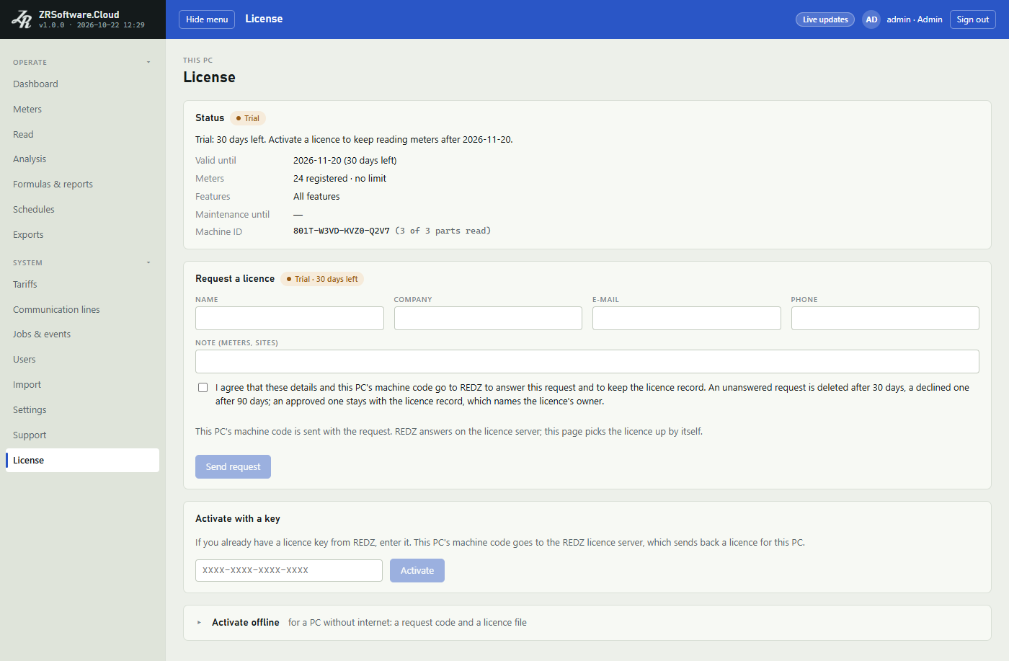Viewport: 1009px width, 661px height.
Task: Open Settings in the sidebar
Action: pos(82,410)
